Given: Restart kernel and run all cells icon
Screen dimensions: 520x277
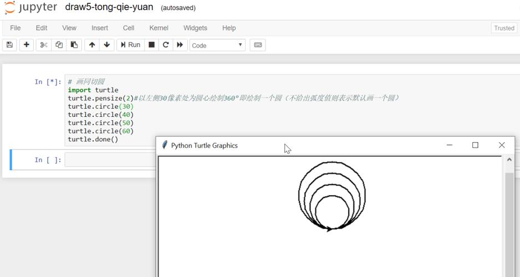Looking at the screenshot, I should [180, 45].
